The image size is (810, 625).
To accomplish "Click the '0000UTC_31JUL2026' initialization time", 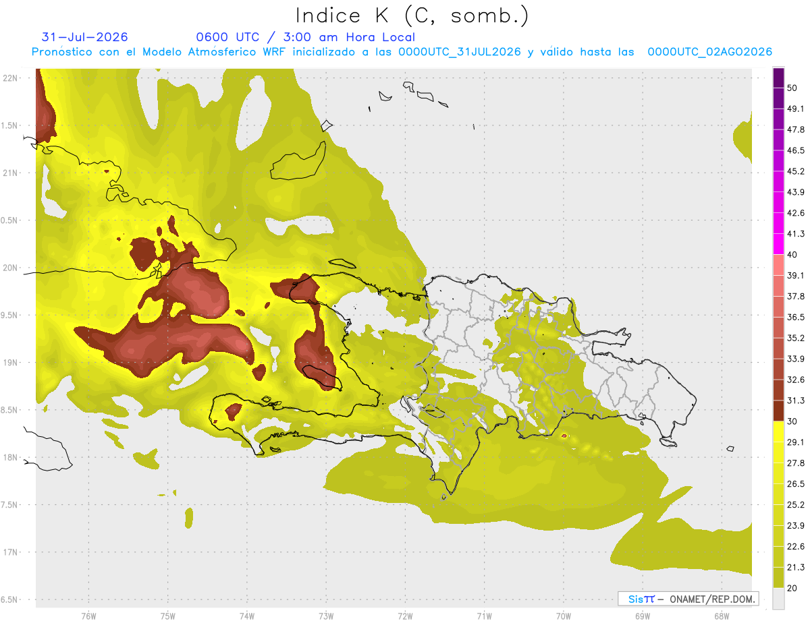I will point(459,52).
